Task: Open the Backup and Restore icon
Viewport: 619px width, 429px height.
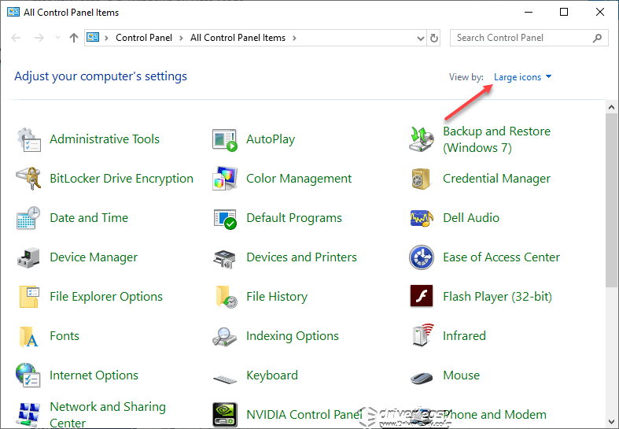Action: (422, 139)
